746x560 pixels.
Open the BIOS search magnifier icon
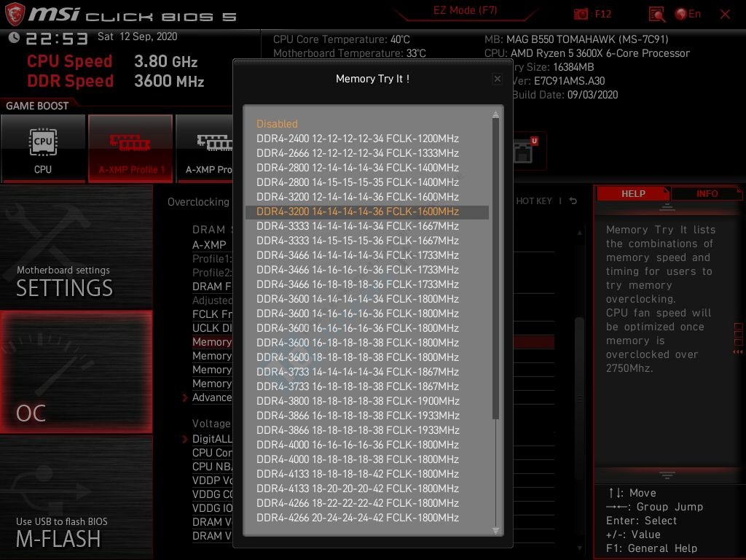pyautogui.click(x=657, y=15)
